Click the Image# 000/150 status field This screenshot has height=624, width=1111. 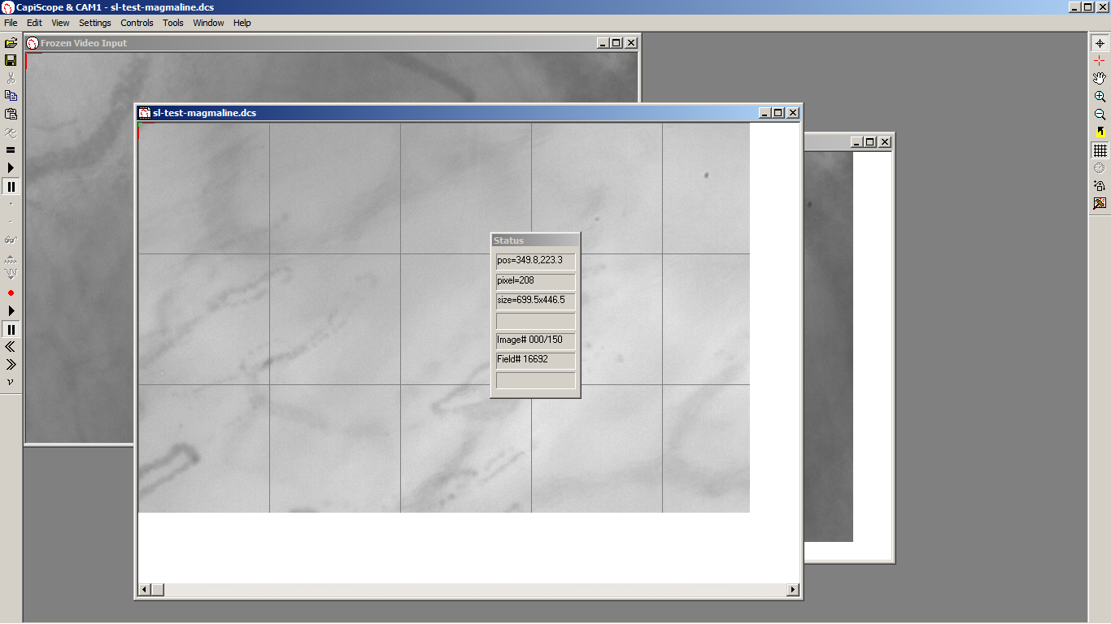pos(535,340)
